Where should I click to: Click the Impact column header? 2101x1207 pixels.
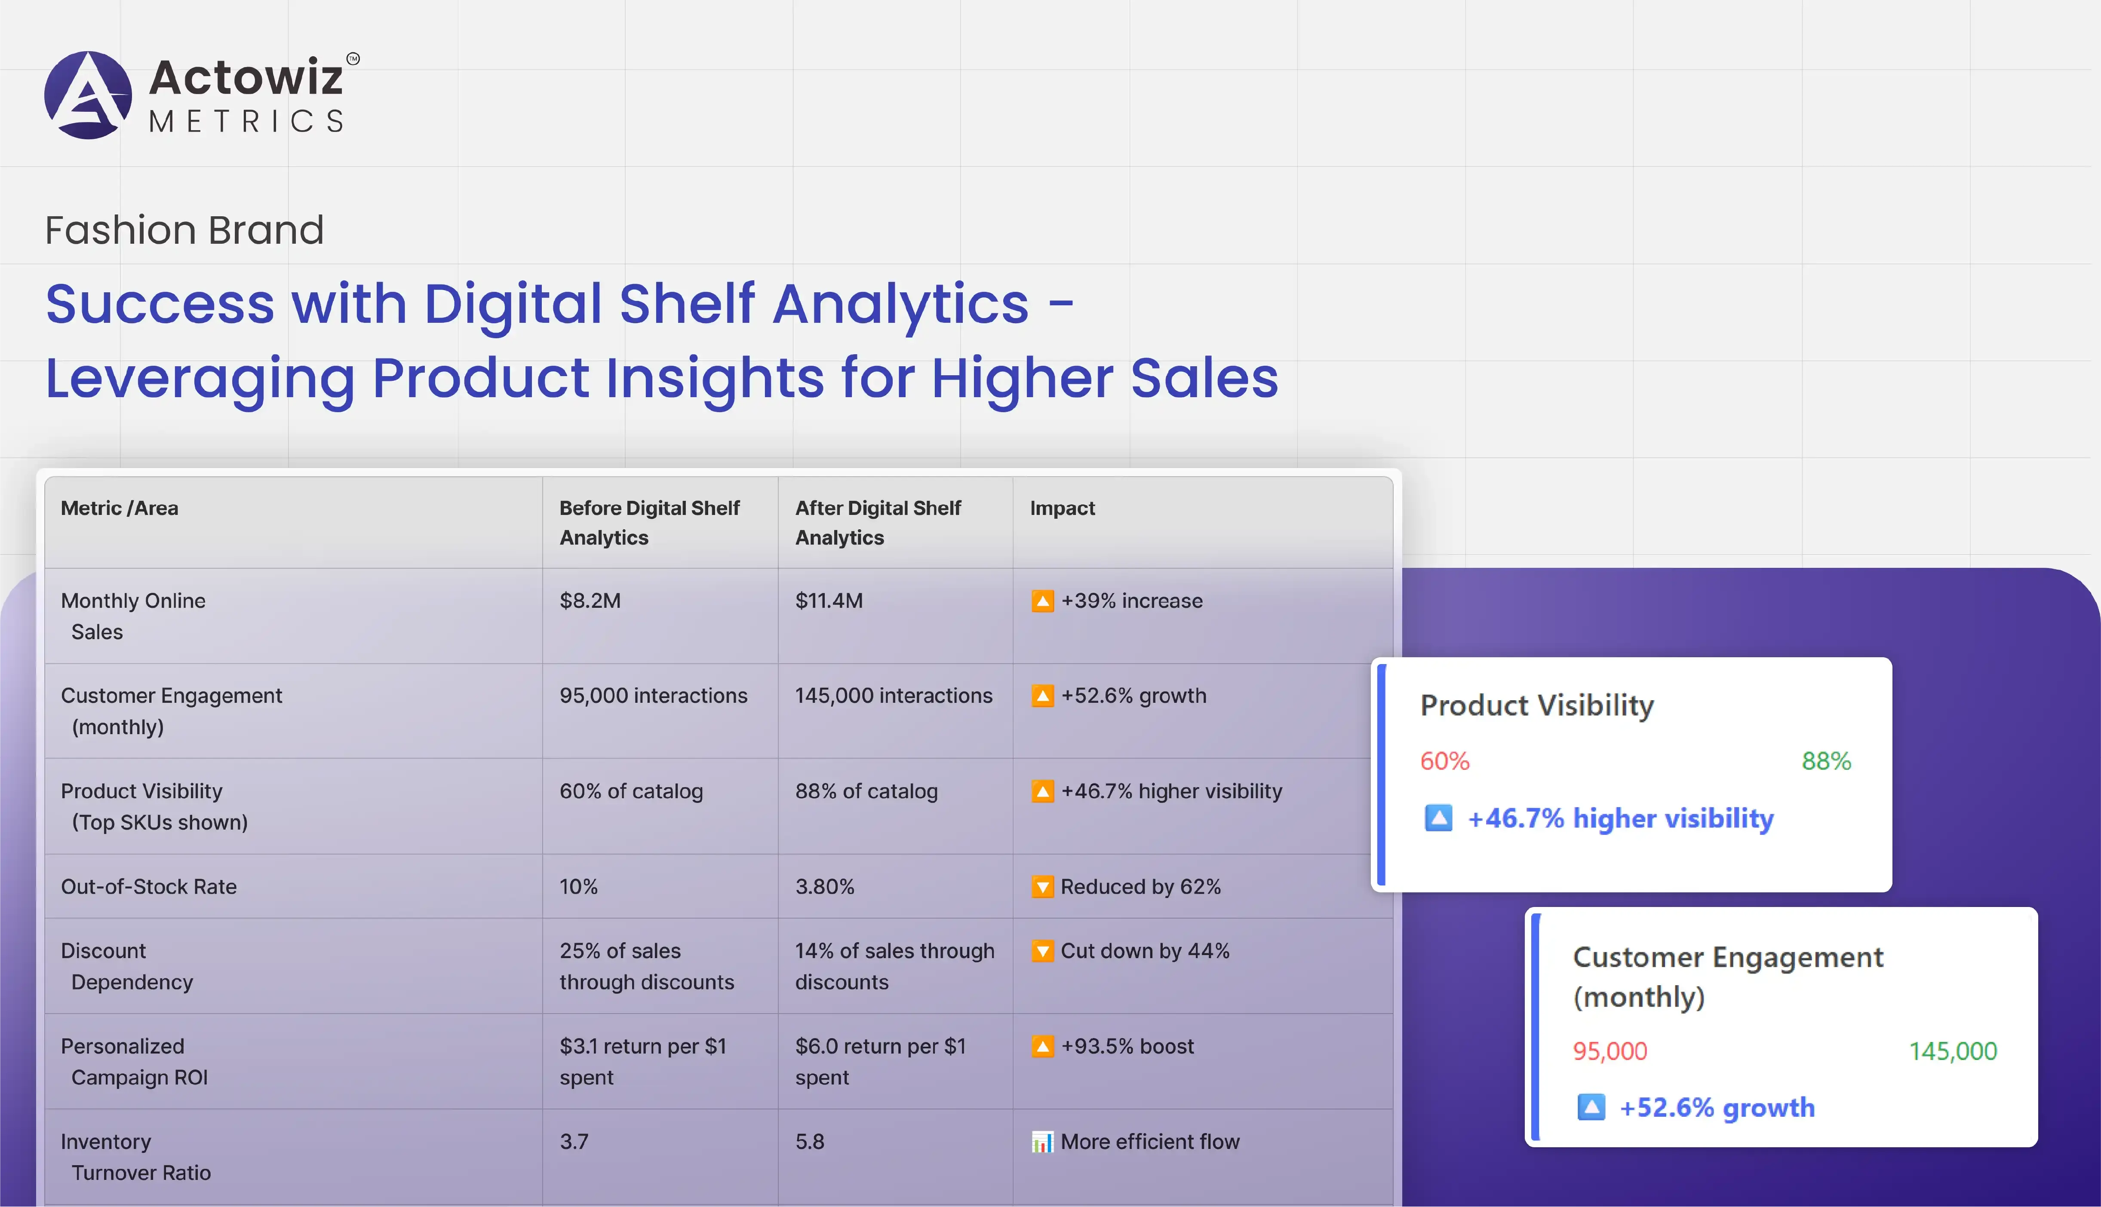tap(1062, 508)
